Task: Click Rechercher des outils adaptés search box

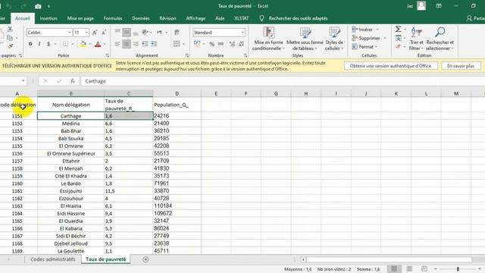Action: tap(298, 18)
